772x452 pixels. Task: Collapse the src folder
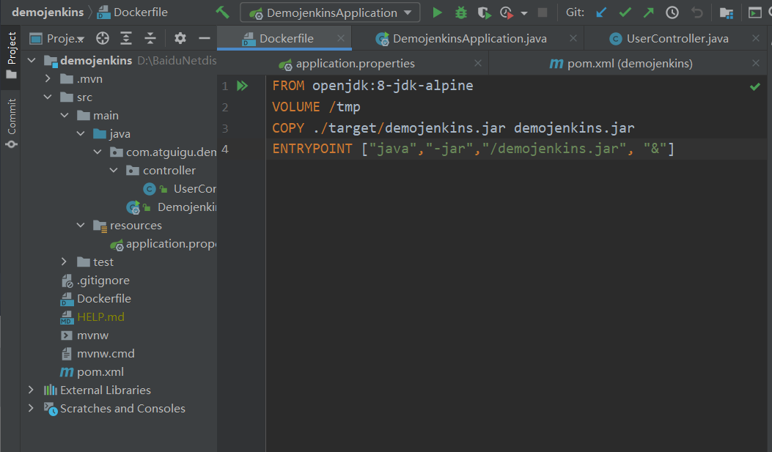(48, 97)
